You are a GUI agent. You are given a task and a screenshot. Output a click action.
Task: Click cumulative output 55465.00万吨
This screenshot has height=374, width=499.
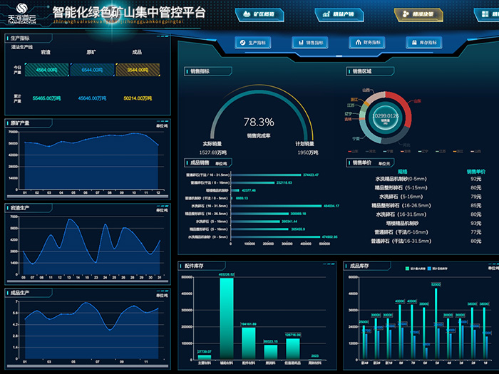click(x=46, y=98)
